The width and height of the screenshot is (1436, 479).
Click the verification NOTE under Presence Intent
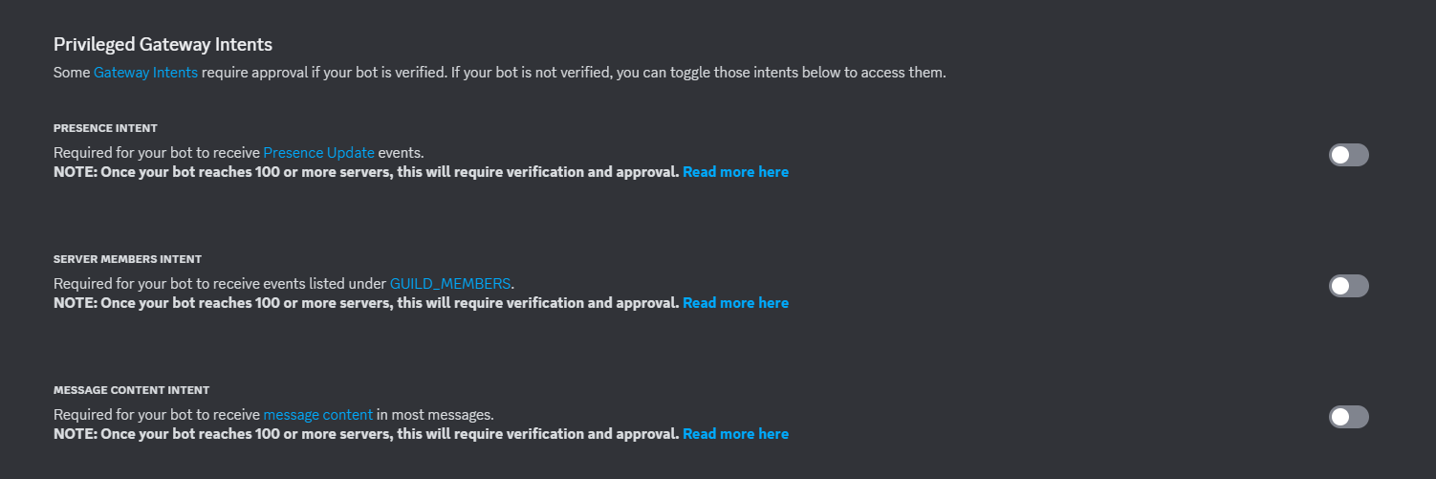point(366,172)
